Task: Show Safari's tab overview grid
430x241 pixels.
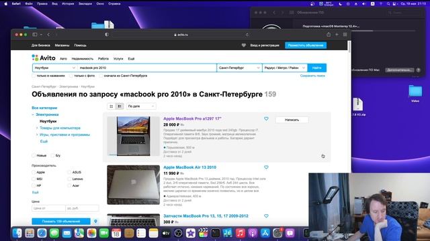Action: (345, 34)
